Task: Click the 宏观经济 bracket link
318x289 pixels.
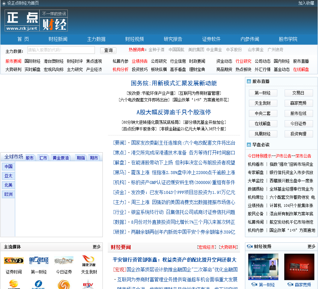Action: [207, 247]
